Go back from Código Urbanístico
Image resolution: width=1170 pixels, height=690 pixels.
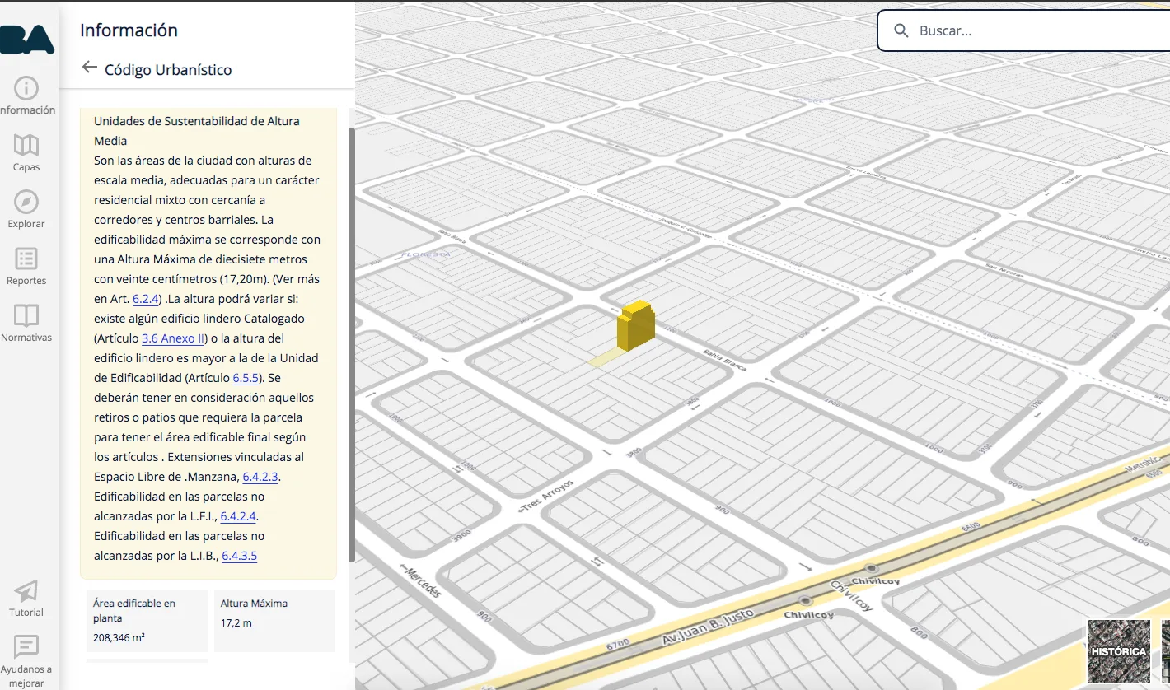coord(90,68)
